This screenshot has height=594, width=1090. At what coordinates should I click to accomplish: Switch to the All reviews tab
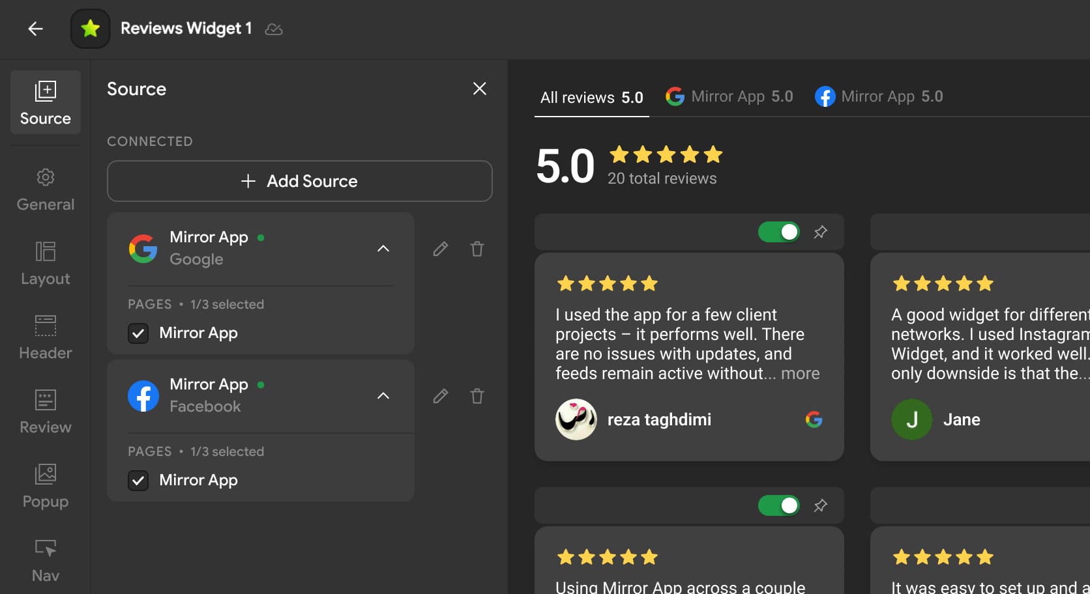[x=592, y=98]
